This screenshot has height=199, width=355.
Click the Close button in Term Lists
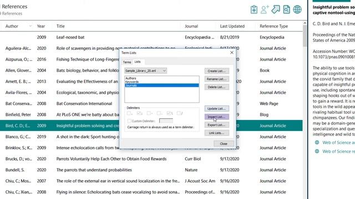click(224, 144)
